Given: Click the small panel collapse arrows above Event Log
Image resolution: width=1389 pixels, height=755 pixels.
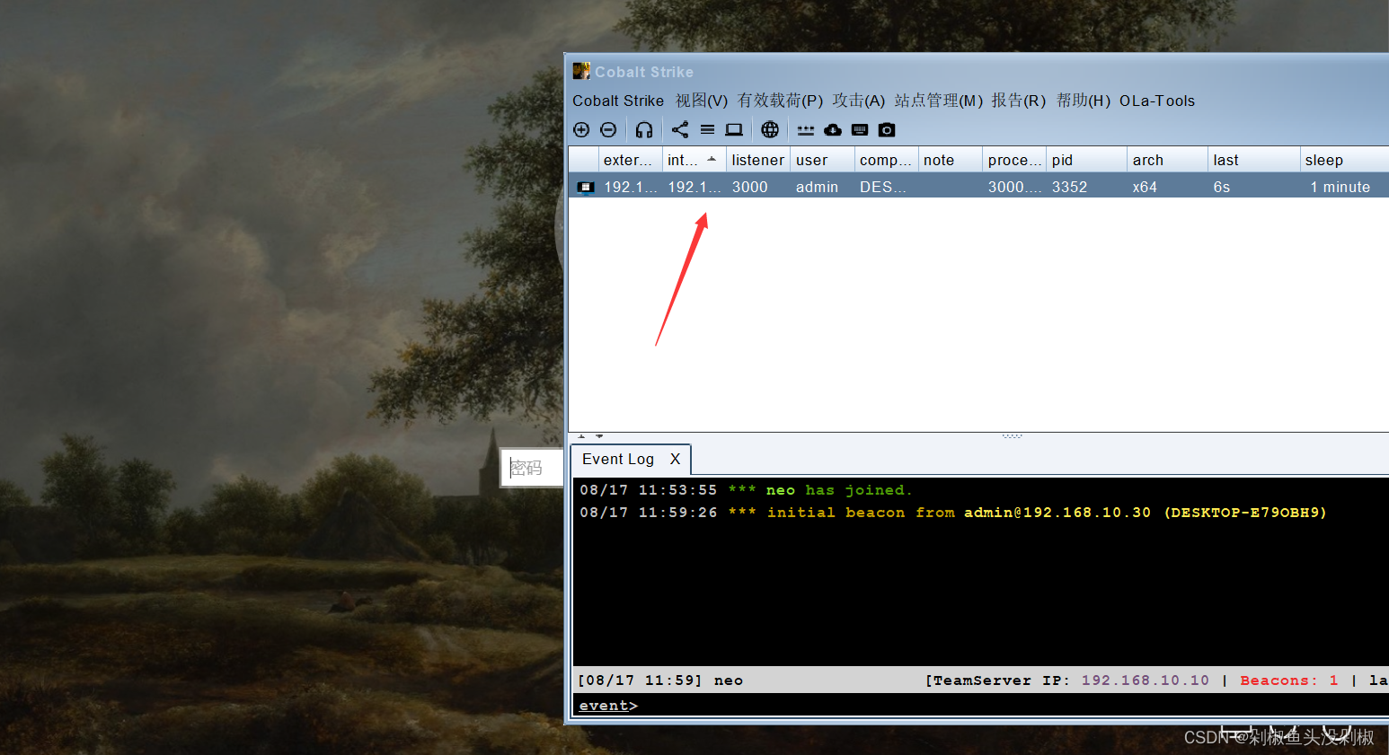Looking at the screenshot, I should point(590,436).
